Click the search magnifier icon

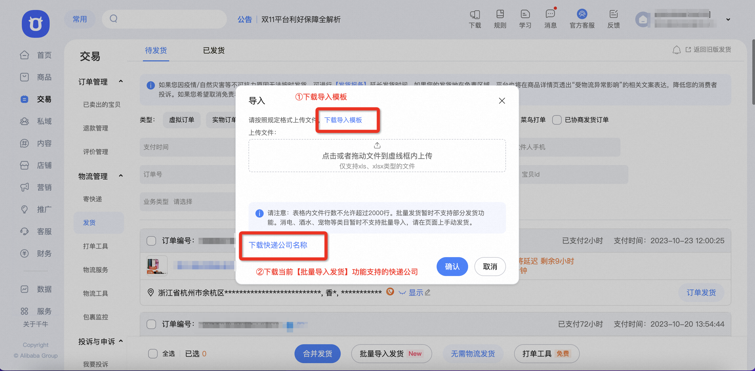click(113, 19)
